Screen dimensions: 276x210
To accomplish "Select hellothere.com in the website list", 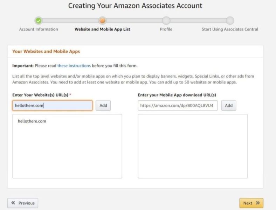I will tap(32, 121).
